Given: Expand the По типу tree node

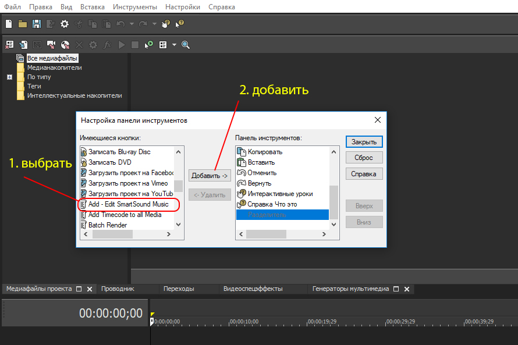Looking at the screenshot, I should click(9, 77).
